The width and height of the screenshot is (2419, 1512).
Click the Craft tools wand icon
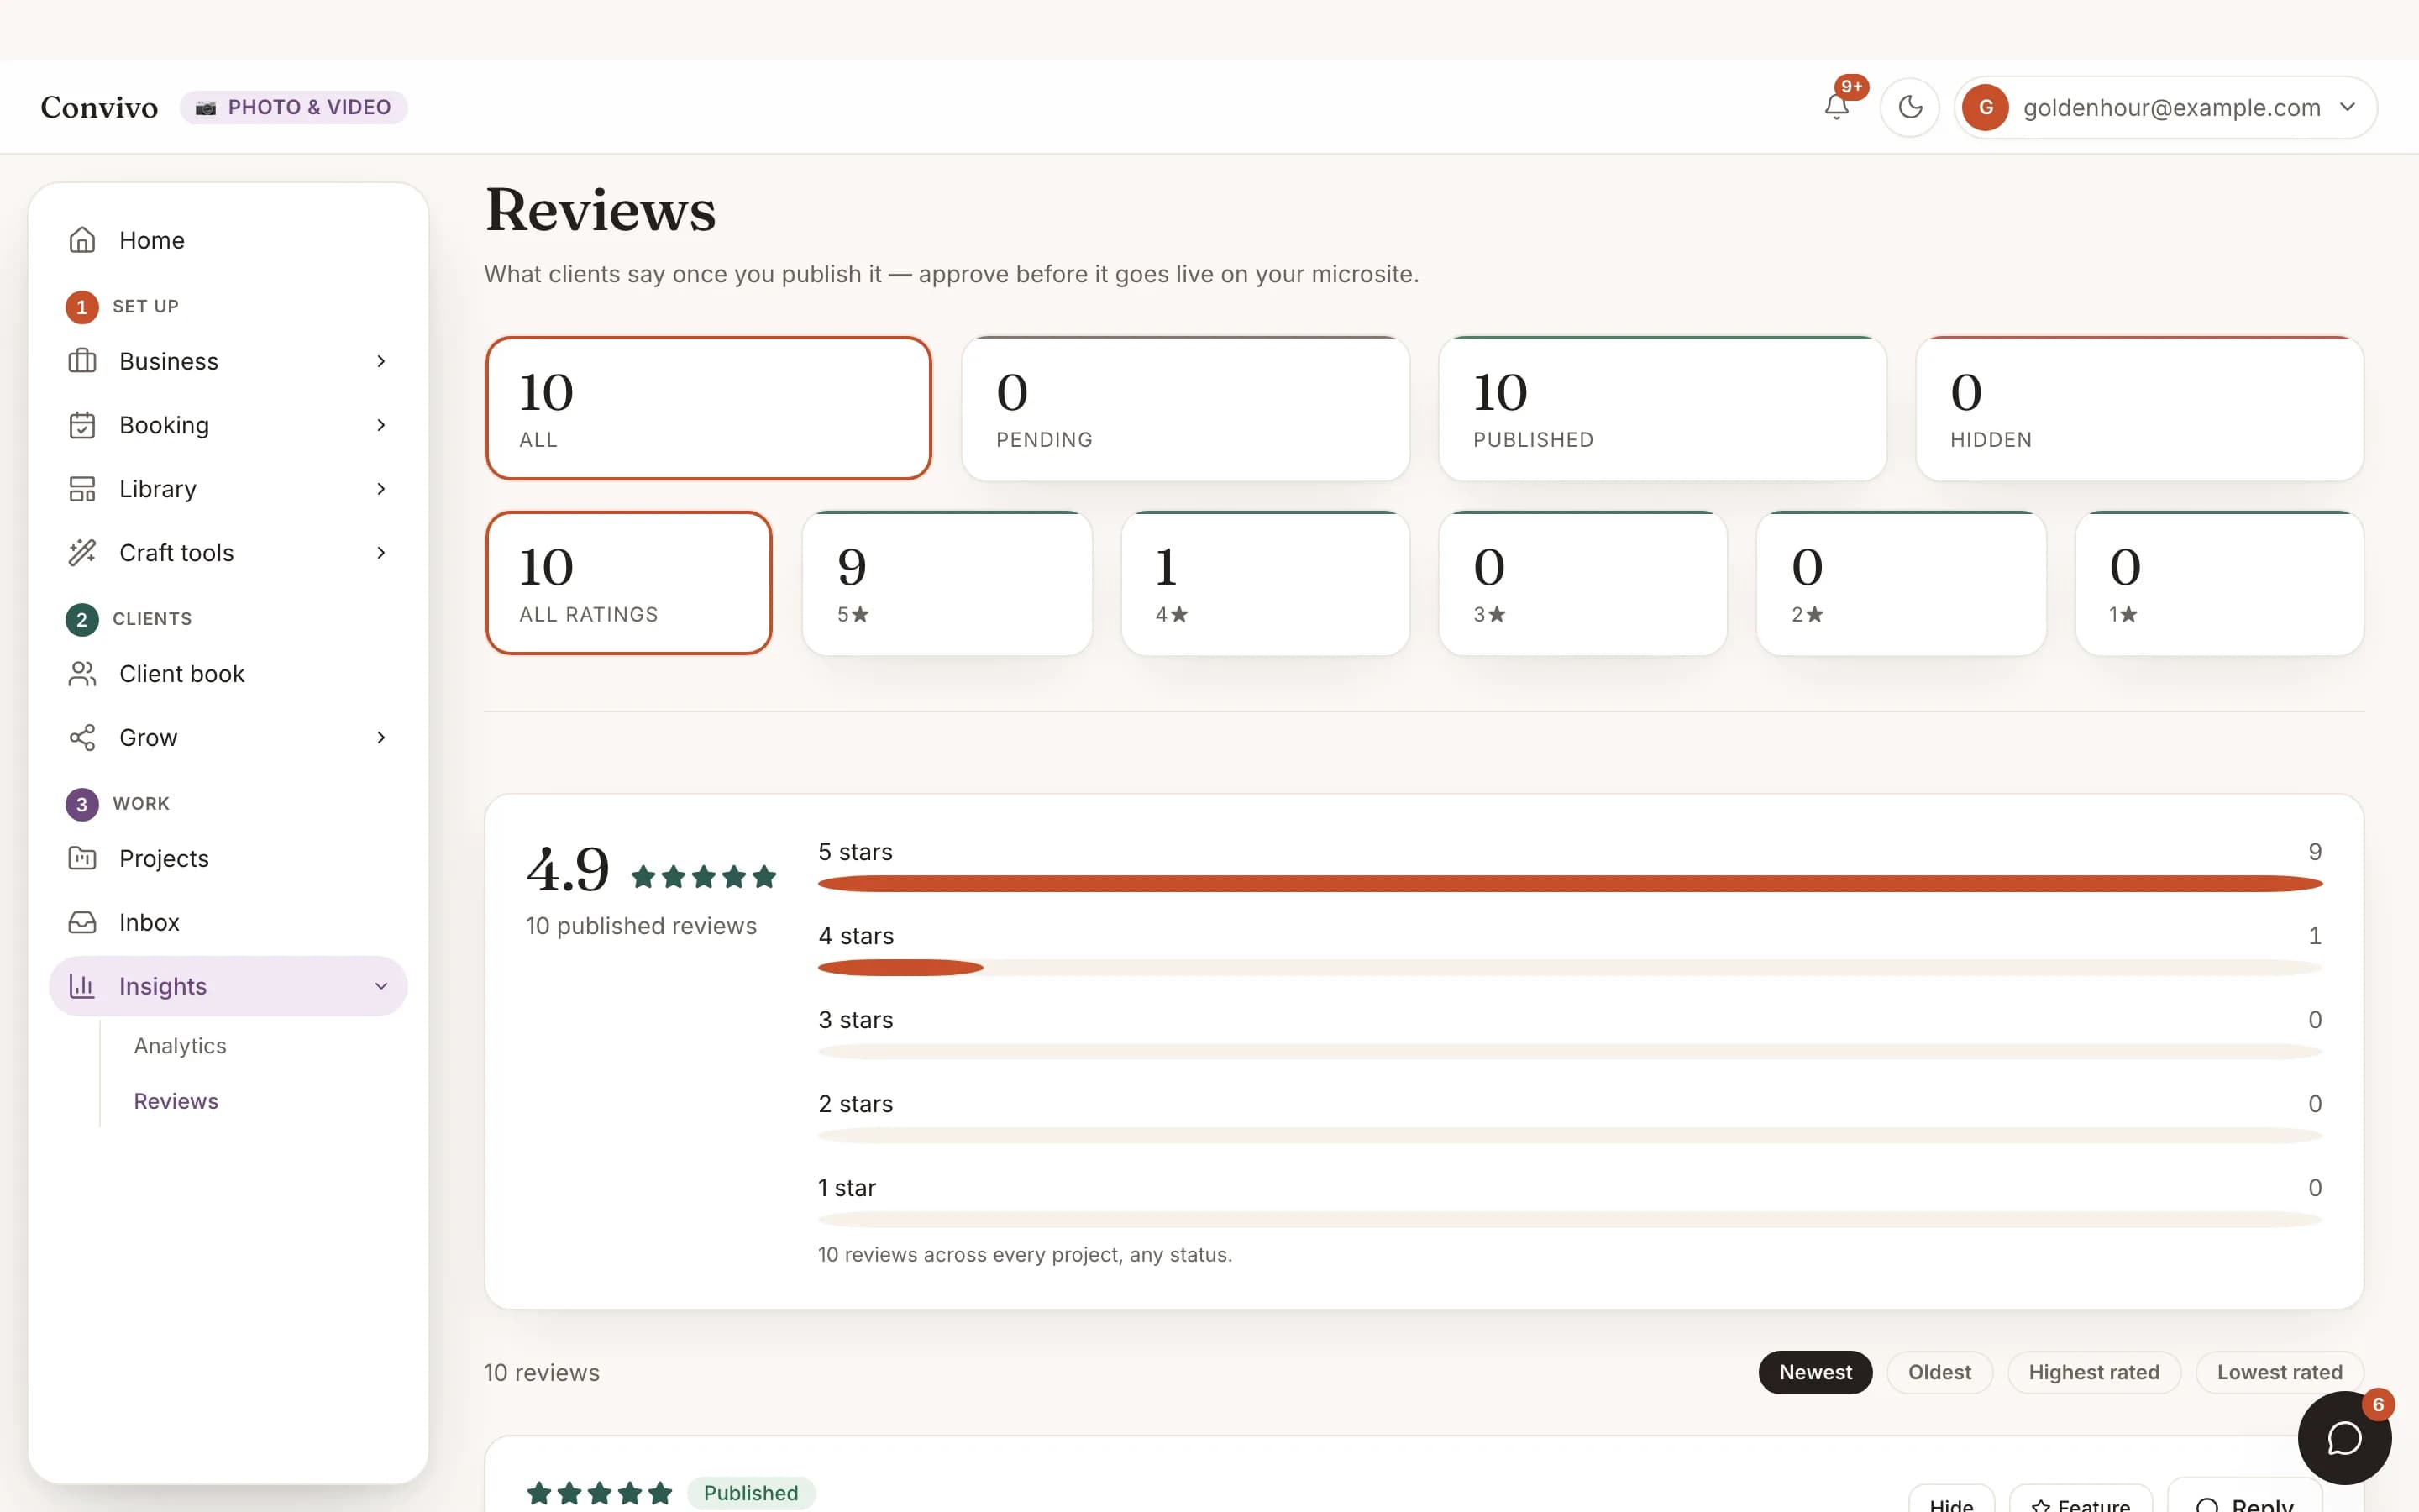(82, 553)
